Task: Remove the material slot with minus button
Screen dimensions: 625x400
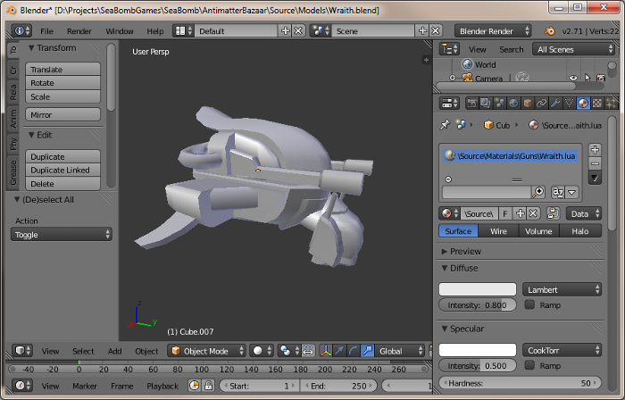Action: click(x=595, y=163)
